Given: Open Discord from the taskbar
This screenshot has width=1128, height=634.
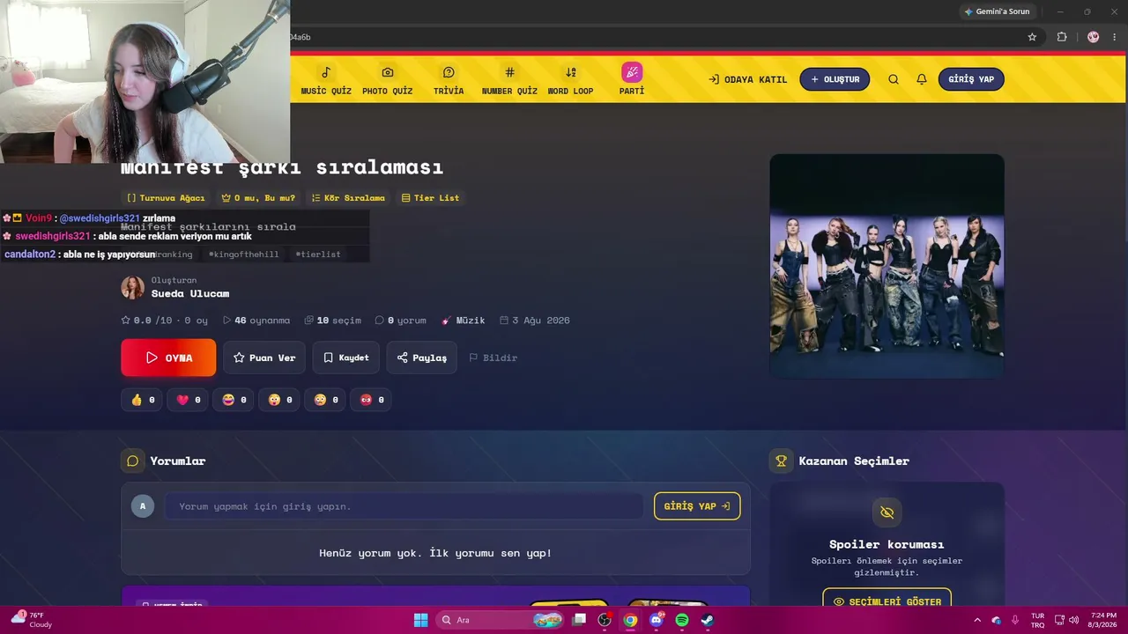Looking at the screenshot, I should click(x=656, y=620).
